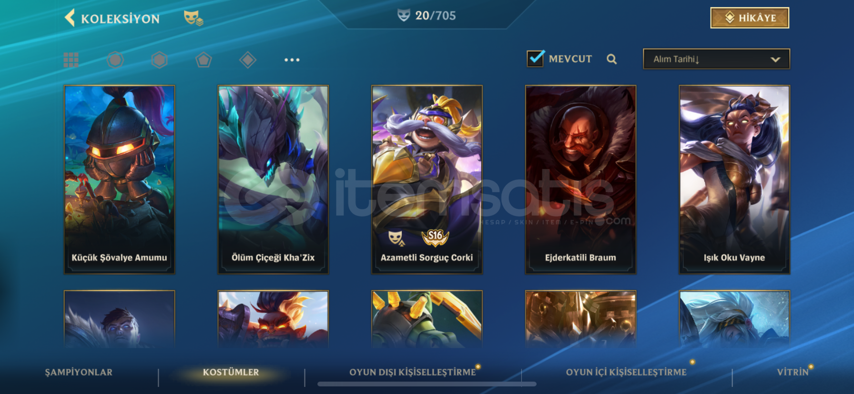
Task: Click the sort dropdown chevron arrow
Action: [x=775, y=59]
